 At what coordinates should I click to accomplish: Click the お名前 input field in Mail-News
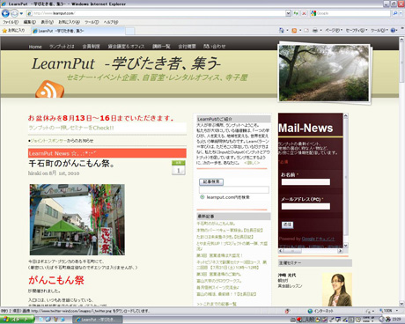306,182
